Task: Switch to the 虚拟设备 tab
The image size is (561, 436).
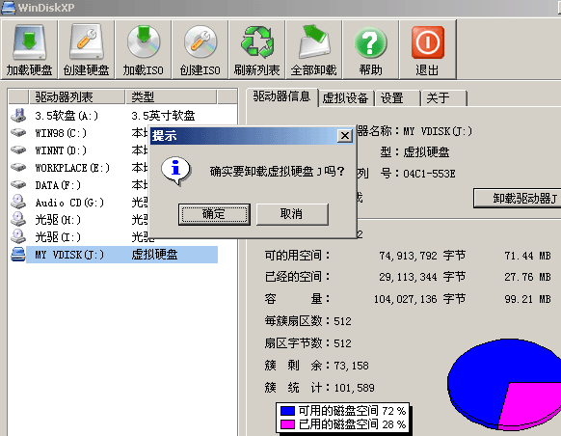Action: (x=345, y=98)
